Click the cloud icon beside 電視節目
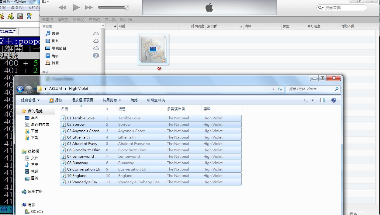Screen dimensions: 380x215 pyautogui.click(x=96, y=48)
